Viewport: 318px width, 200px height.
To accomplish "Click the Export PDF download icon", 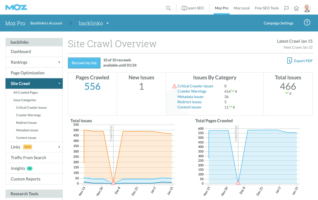I will [x=289, y=60].
